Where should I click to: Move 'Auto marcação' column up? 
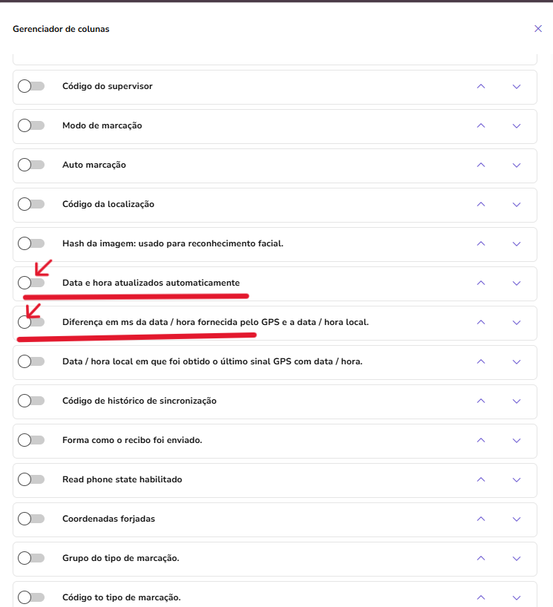click(481, 165)
